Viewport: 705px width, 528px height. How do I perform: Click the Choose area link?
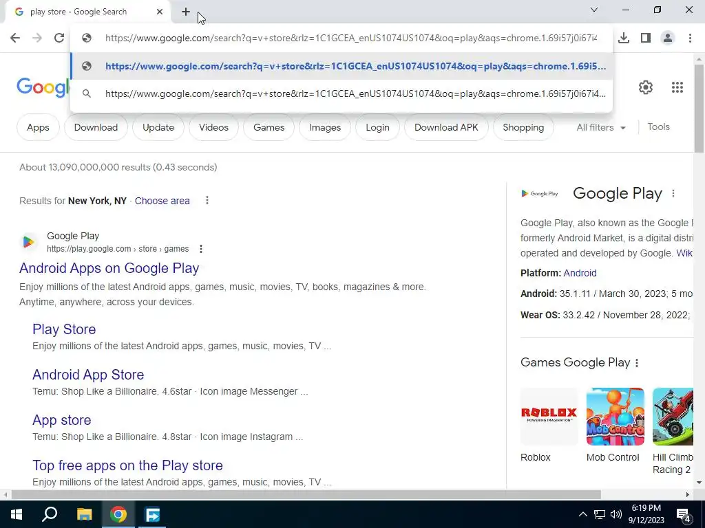tap(162, 201)
